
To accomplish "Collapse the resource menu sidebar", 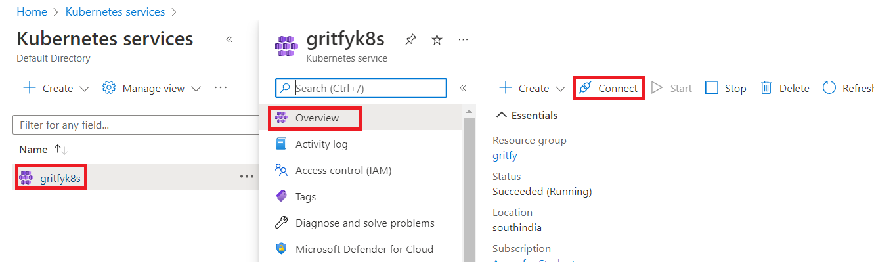I will [x=462, y=88].
